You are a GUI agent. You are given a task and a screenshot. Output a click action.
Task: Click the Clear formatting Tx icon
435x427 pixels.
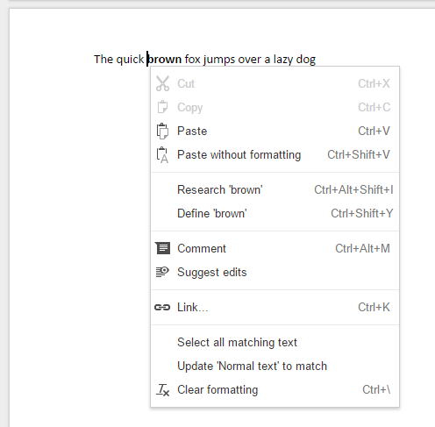pos(162,390)
